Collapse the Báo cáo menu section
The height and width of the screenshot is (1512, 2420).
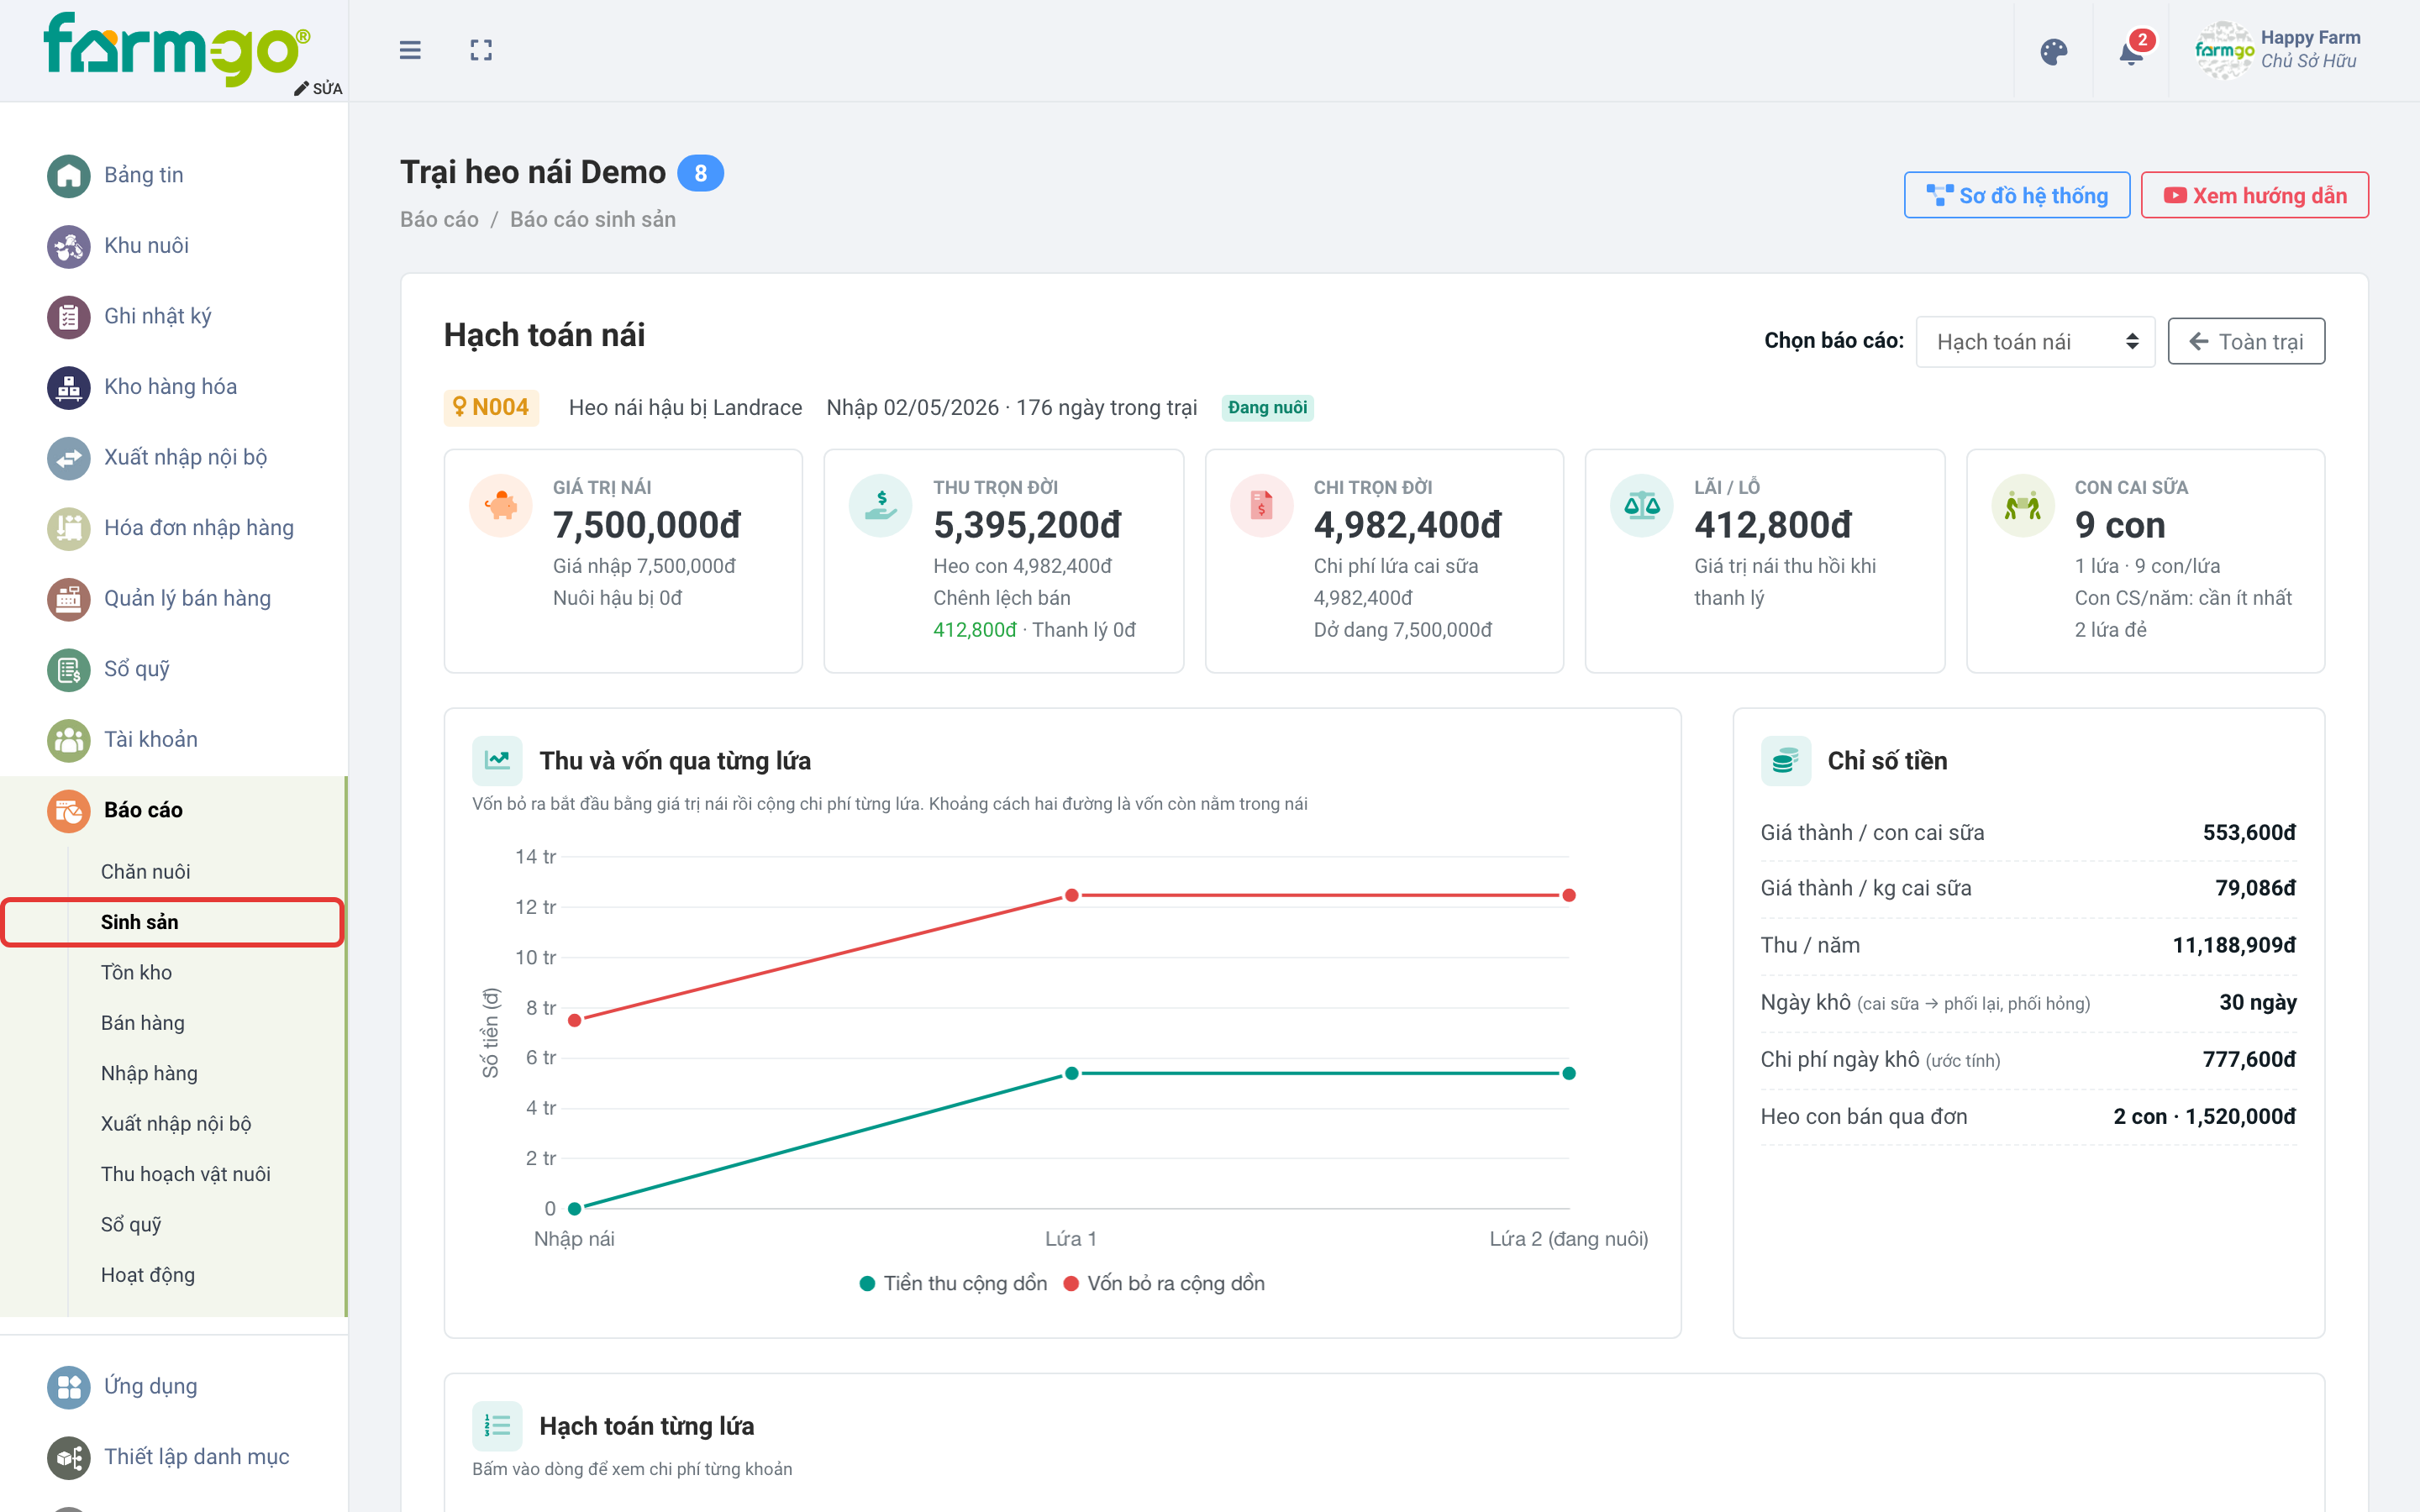pos(173,810)
